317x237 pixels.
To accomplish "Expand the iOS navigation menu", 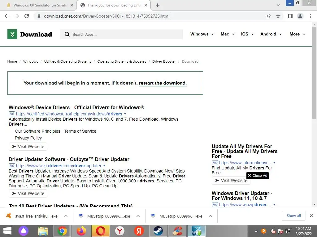I will coord(247,34).
